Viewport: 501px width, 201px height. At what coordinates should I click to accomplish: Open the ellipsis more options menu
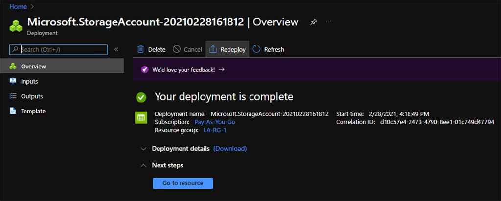pos(328,22)
